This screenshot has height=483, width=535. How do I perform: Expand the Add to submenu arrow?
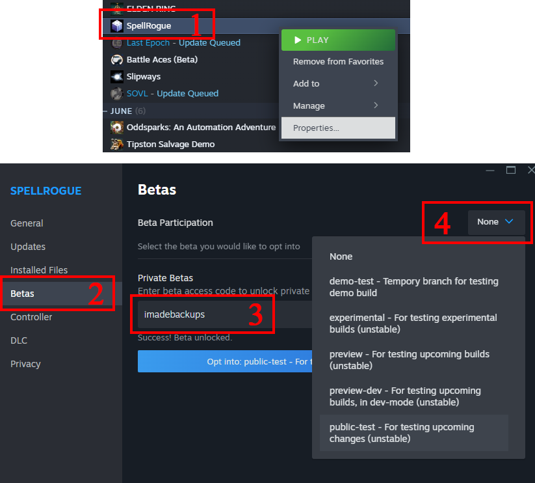376,83
